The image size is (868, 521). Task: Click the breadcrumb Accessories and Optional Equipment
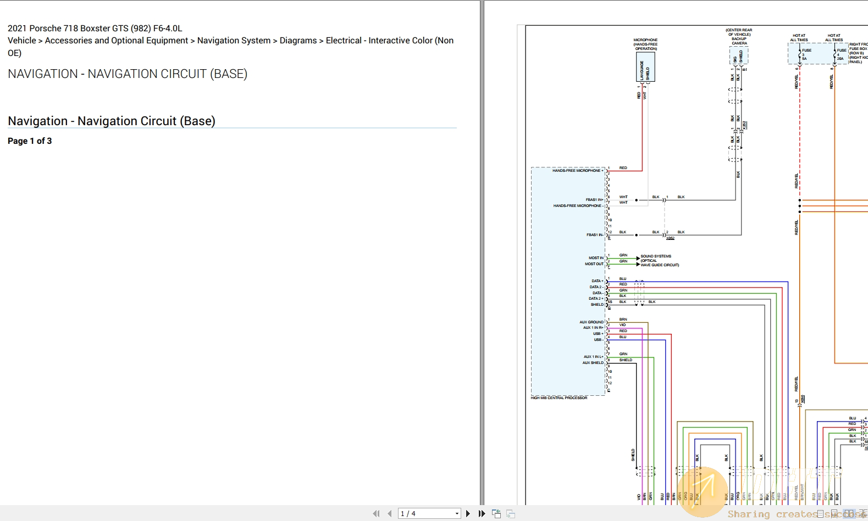pos(117,41)
